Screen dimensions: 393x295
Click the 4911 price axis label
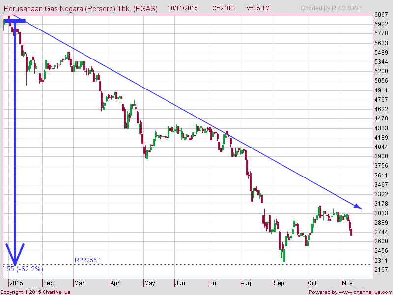click(381, 90)
